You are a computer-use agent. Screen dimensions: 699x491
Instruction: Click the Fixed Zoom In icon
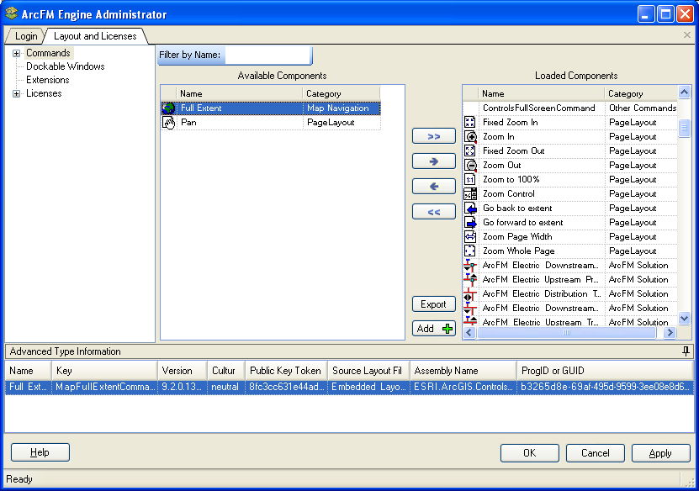click(470, 122)
